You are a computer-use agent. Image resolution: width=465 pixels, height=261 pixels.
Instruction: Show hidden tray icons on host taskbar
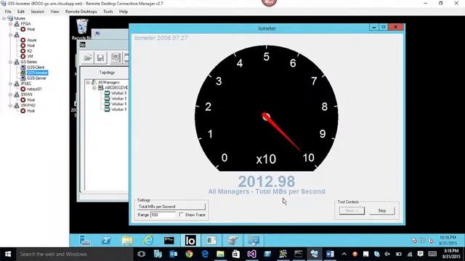point(344,254)
